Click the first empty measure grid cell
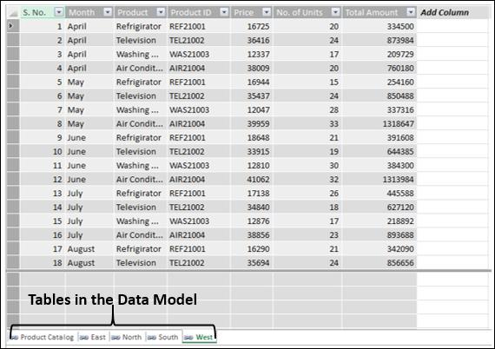The height and width of the screenshot is (349, 495). click(43, 280)
